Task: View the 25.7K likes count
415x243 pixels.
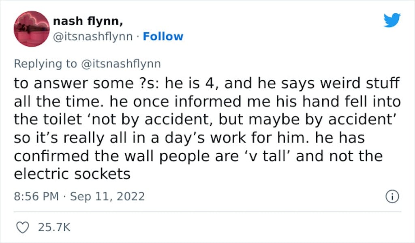Action: [x=54, y=227]
